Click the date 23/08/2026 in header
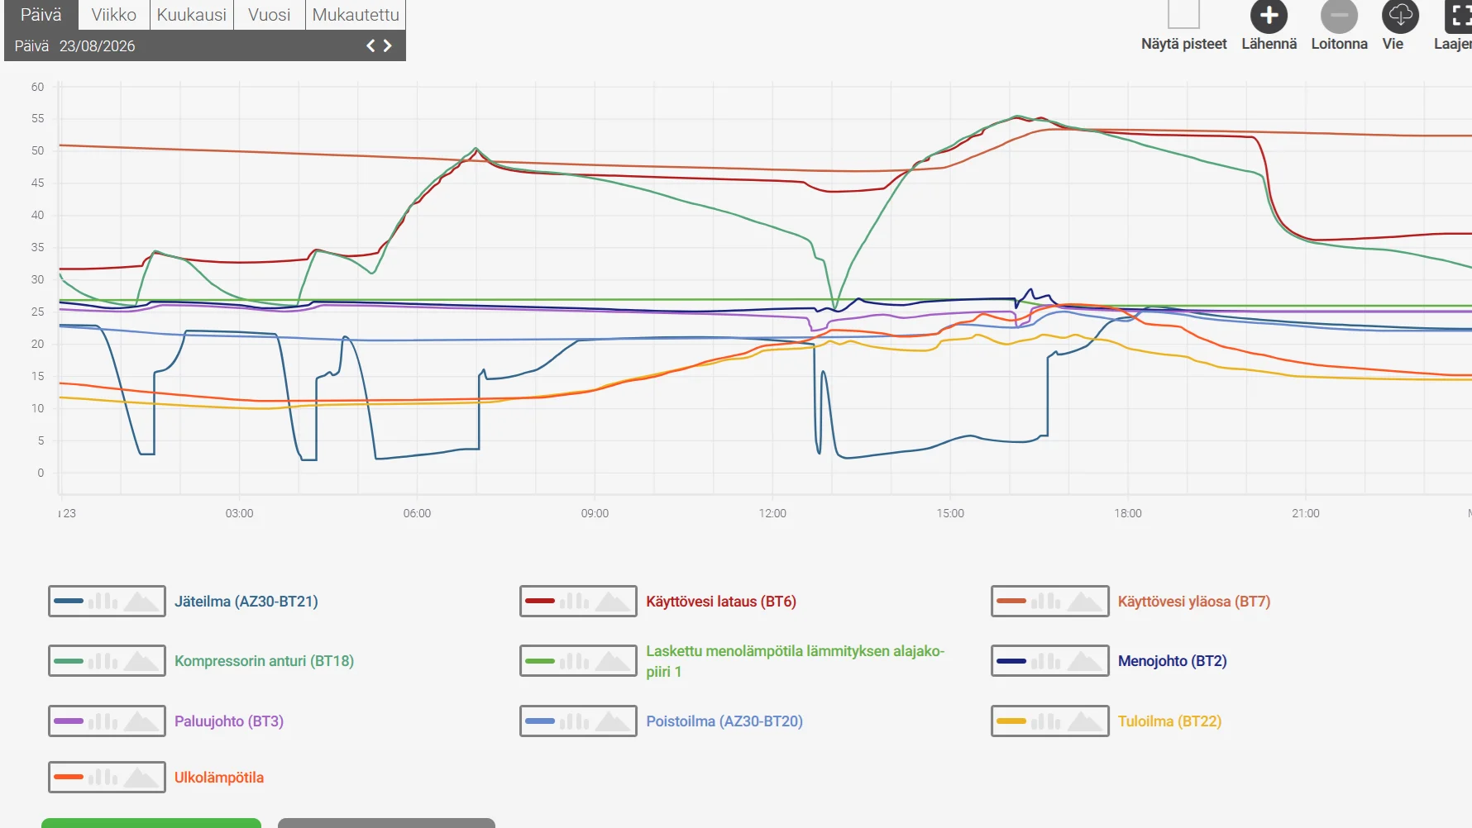Image resolution: width=1472 pixels, height=828 pixels. [x=97, y=46]
